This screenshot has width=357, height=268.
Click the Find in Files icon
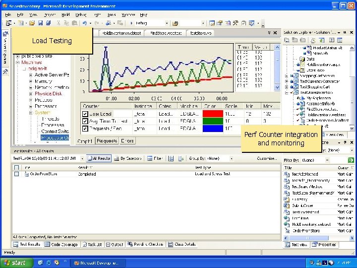pos(175,23)
